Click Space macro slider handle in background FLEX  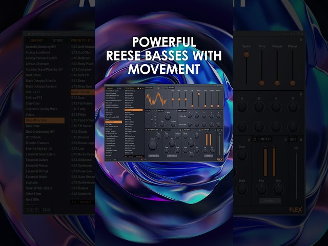click(x=247, y=55)
